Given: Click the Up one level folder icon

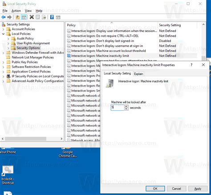Looking at the screenshot, I should [x=18, y=17].
